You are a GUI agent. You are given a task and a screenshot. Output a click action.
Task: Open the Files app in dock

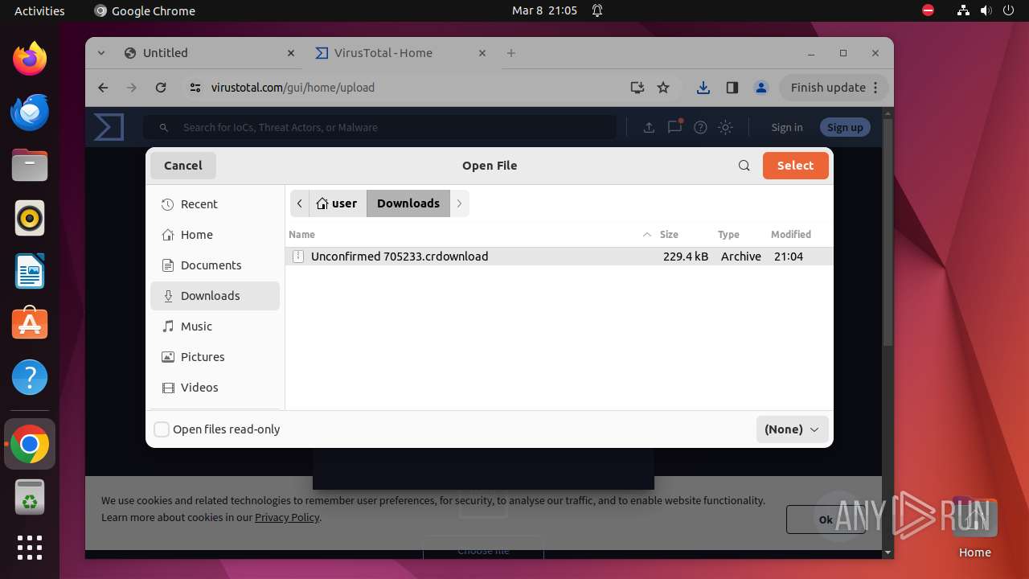click(30, 166)
